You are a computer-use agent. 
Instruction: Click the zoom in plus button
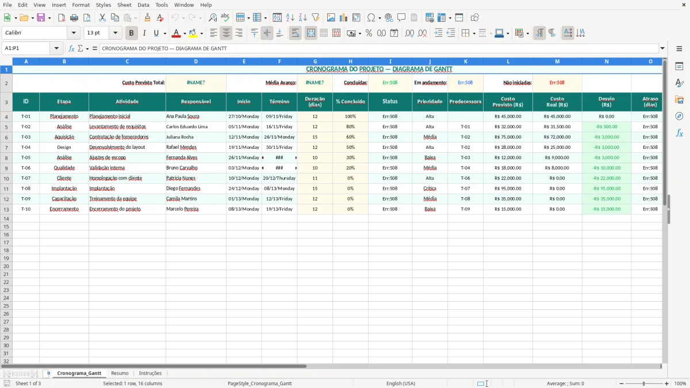point(667,383)
